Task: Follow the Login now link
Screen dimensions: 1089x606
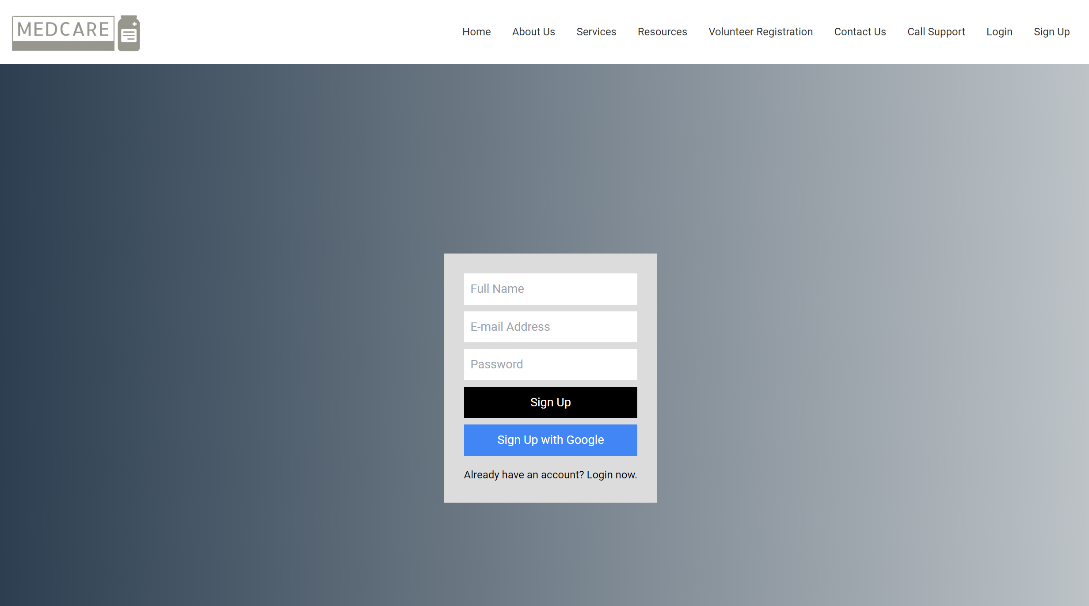Action: point(611,475)
